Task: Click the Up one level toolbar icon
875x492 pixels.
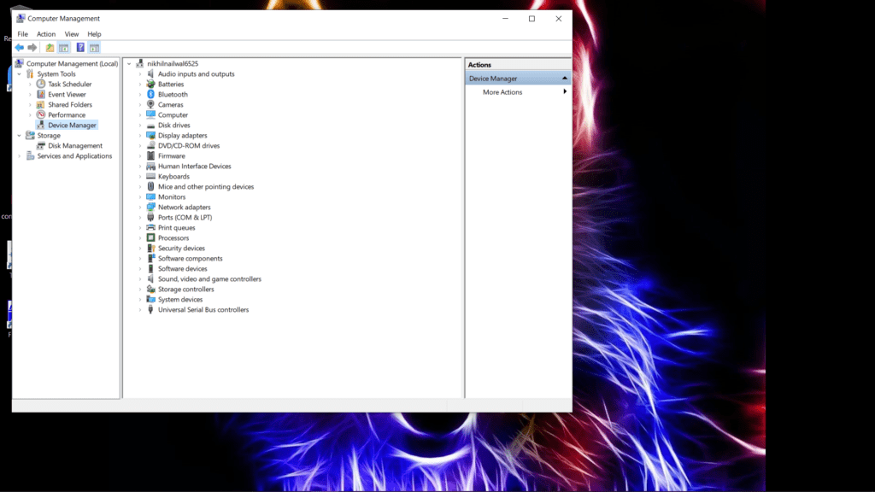Action: point(50,48)
